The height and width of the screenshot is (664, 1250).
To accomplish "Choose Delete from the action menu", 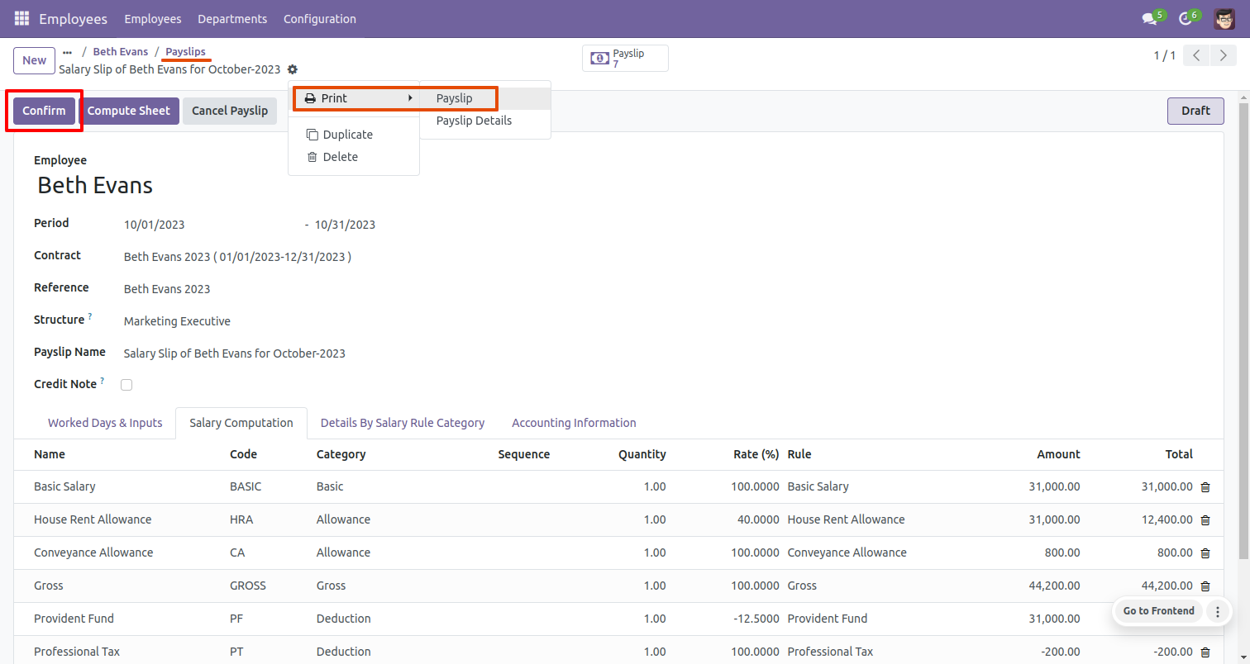I will point(354,157).
